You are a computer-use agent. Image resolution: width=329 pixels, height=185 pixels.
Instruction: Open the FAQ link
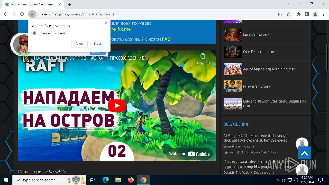166,39
